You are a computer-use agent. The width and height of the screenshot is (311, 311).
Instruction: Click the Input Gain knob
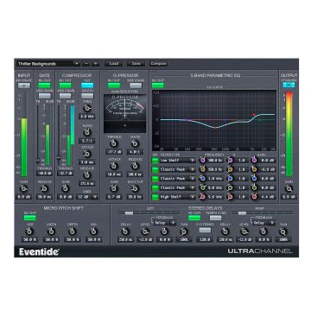[x=24, y=189]
